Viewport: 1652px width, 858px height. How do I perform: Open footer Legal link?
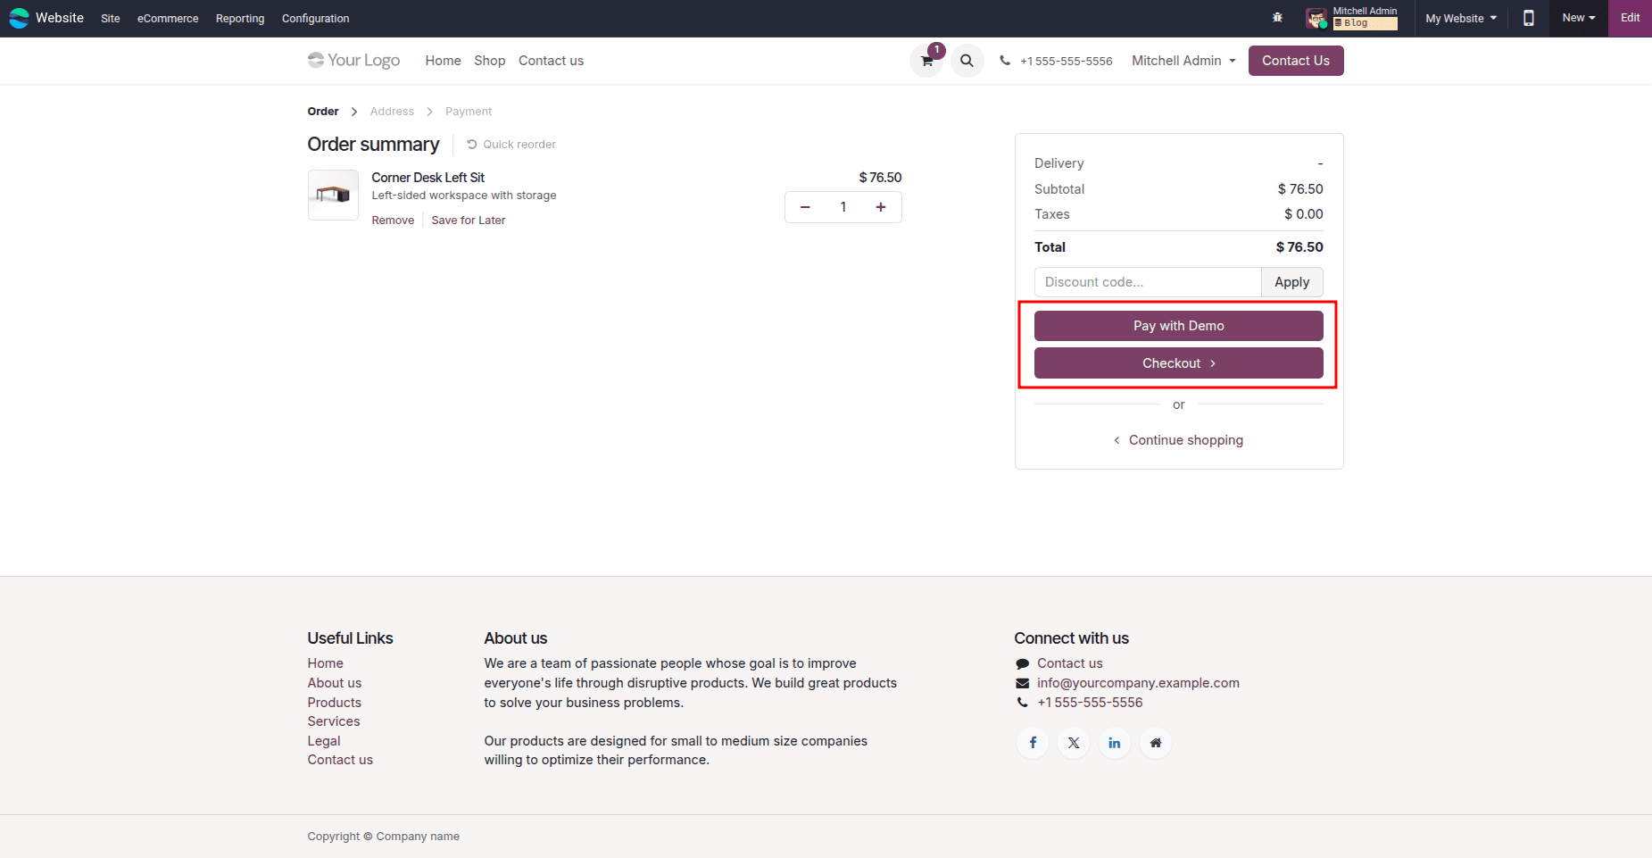tap(324, 741)
